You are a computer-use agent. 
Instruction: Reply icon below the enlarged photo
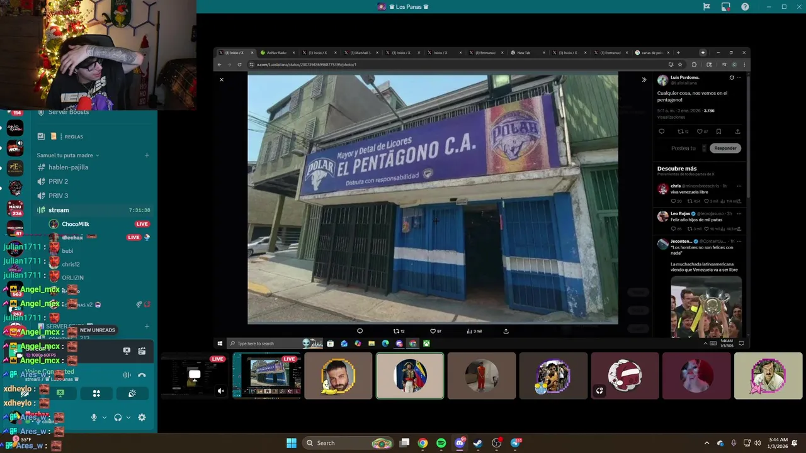click(360, 331)
